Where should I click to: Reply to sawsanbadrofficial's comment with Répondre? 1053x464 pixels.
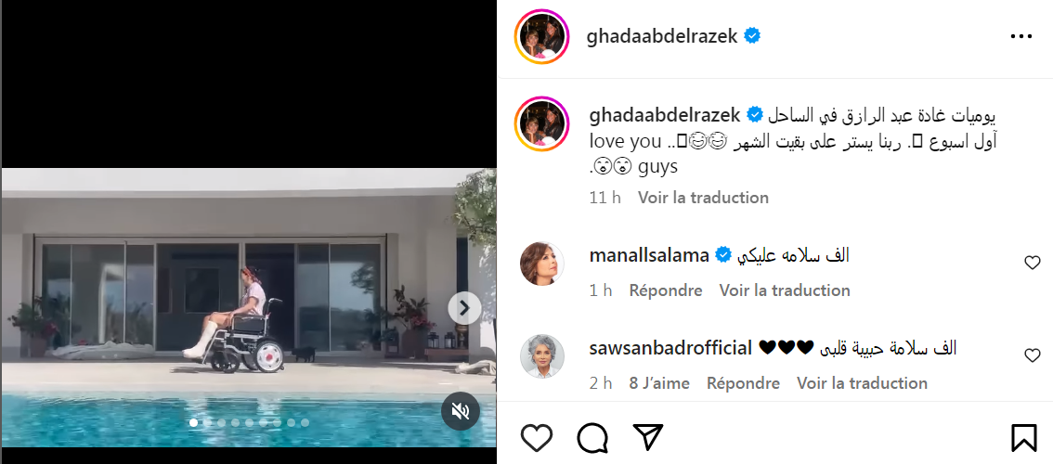coord(743,382)
